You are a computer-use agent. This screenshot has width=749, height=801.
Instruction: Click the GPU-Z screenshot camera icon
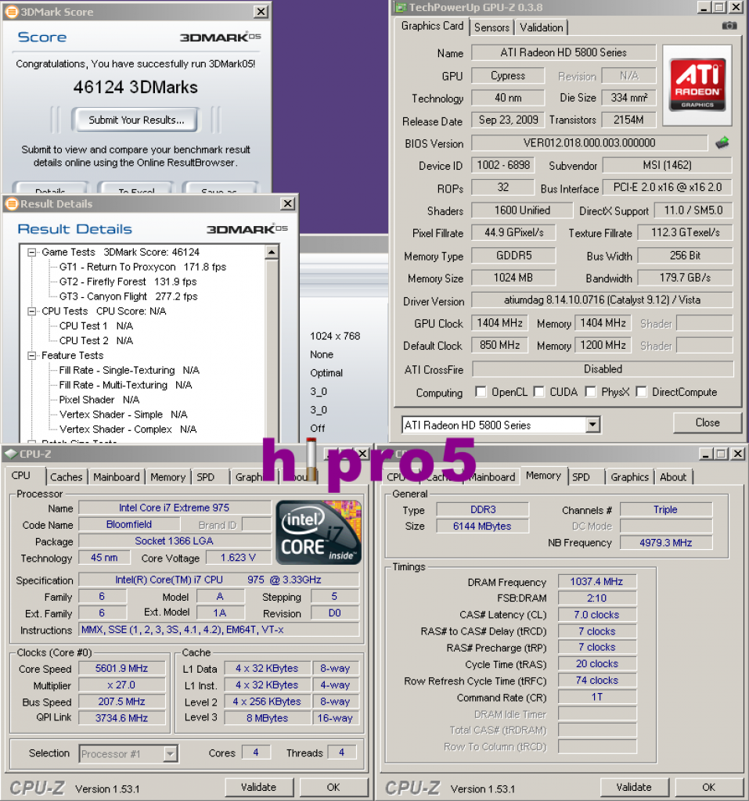tap(729, 26)
